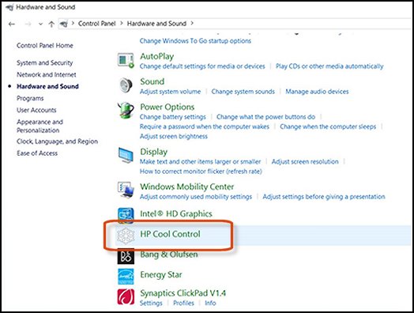Open Appearance and Personalization category
Viewport: 414px width, 313px height.
40,126
